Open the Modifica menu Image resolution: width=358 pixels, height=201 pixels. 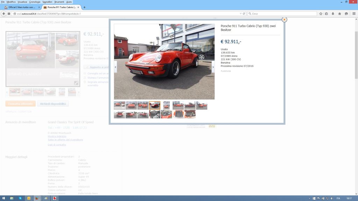pos(11,2)
